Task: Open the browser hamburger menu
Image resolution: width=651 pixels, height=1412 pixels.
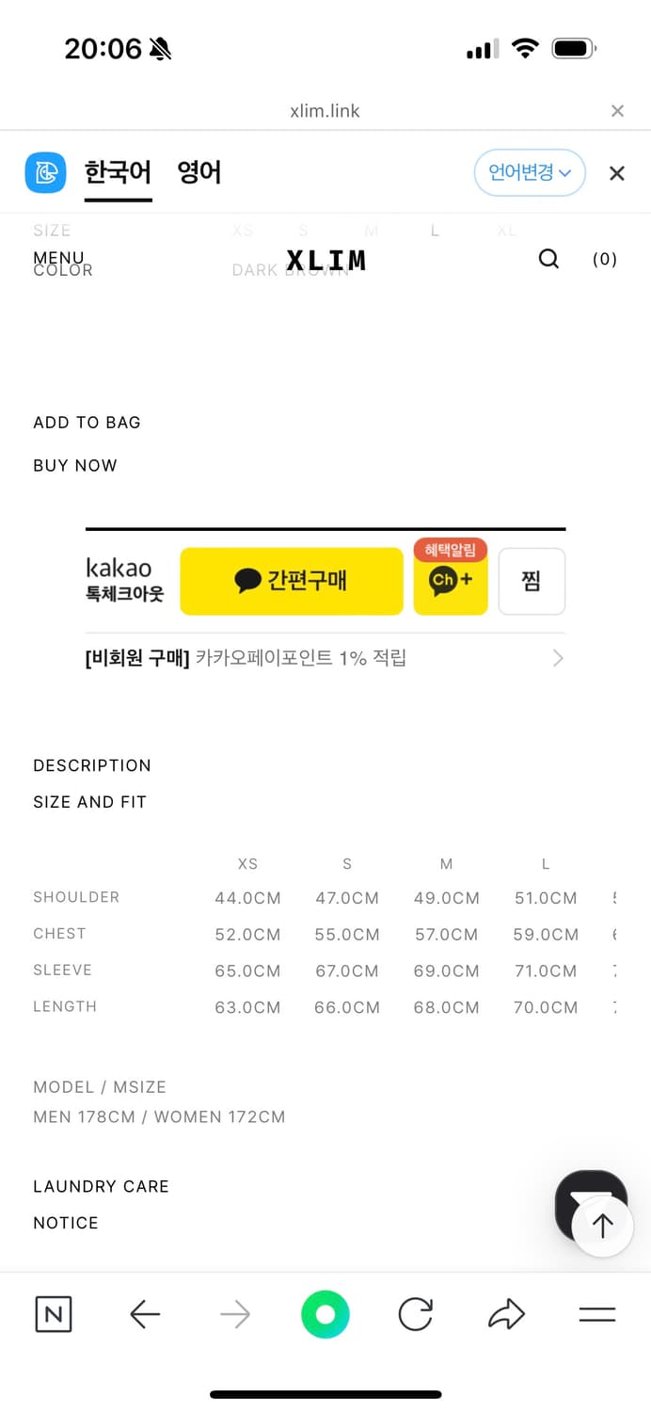Action: tap(596, 1314)
